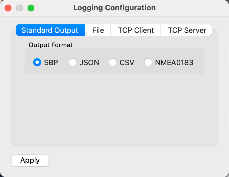229x177 pixels.
Task: Click the Output Format group label
Action: [x=51, y=45]
